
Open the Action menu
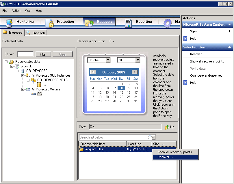coord(16,11)
